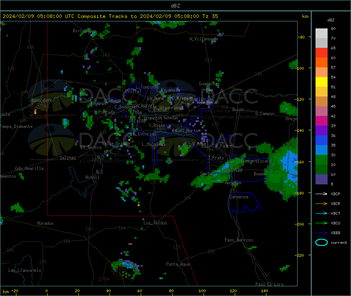Click the 'La_Nora' map label
This screenshot has width=351, height=296.
(x=155, y=98)
